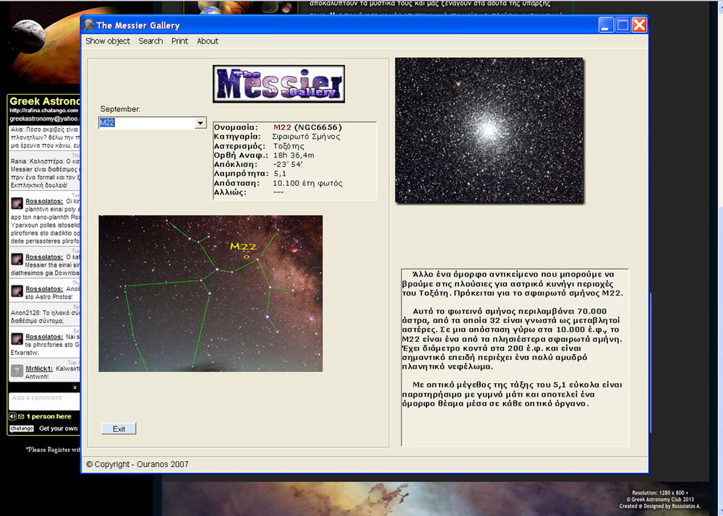Maximize the Messier Gallery window
723x516 pixels.
[x=623, y=25]
